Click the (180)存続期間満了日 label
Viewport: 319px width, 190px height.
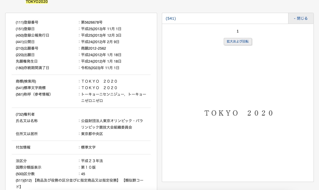pyautogui.click(x=32, y=68)
